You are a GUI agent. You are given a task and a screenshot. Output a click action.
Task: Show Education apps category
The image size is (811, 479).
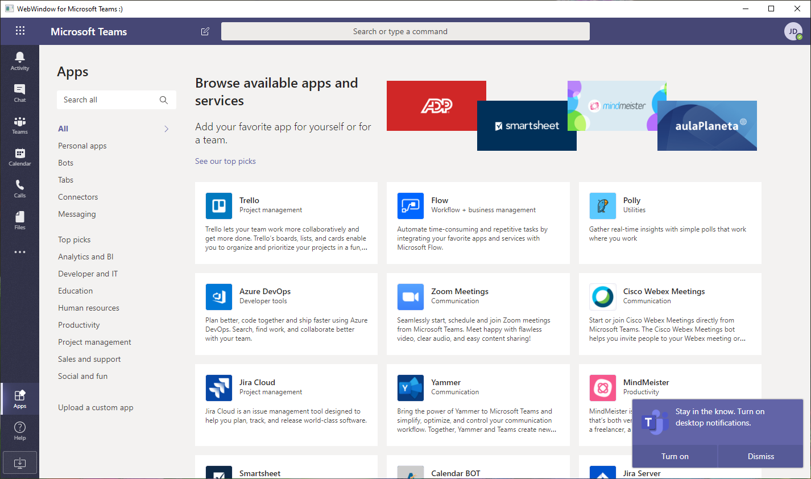point(75,291)
